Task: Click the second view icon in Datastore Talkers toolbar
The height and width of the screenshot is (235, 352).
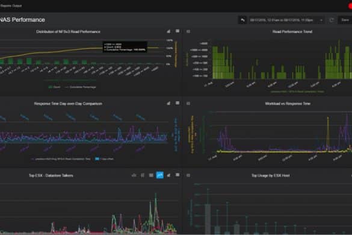Action: click(x=143, y=175)
